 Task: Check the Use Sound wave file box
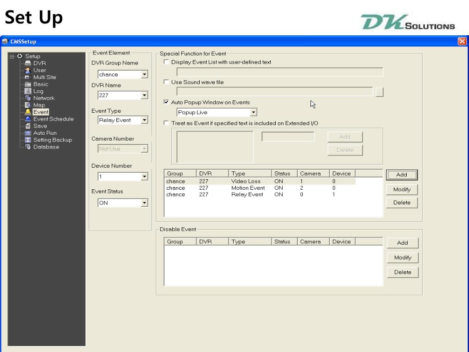point(166,82)
